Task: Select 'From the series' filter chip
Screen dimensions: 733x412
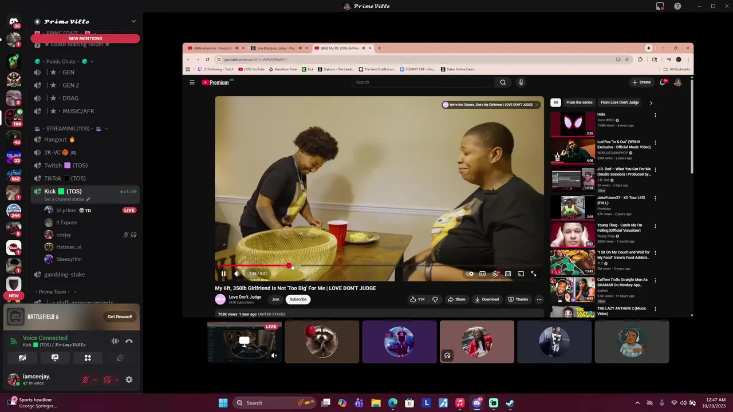Action: coord(580,102)
